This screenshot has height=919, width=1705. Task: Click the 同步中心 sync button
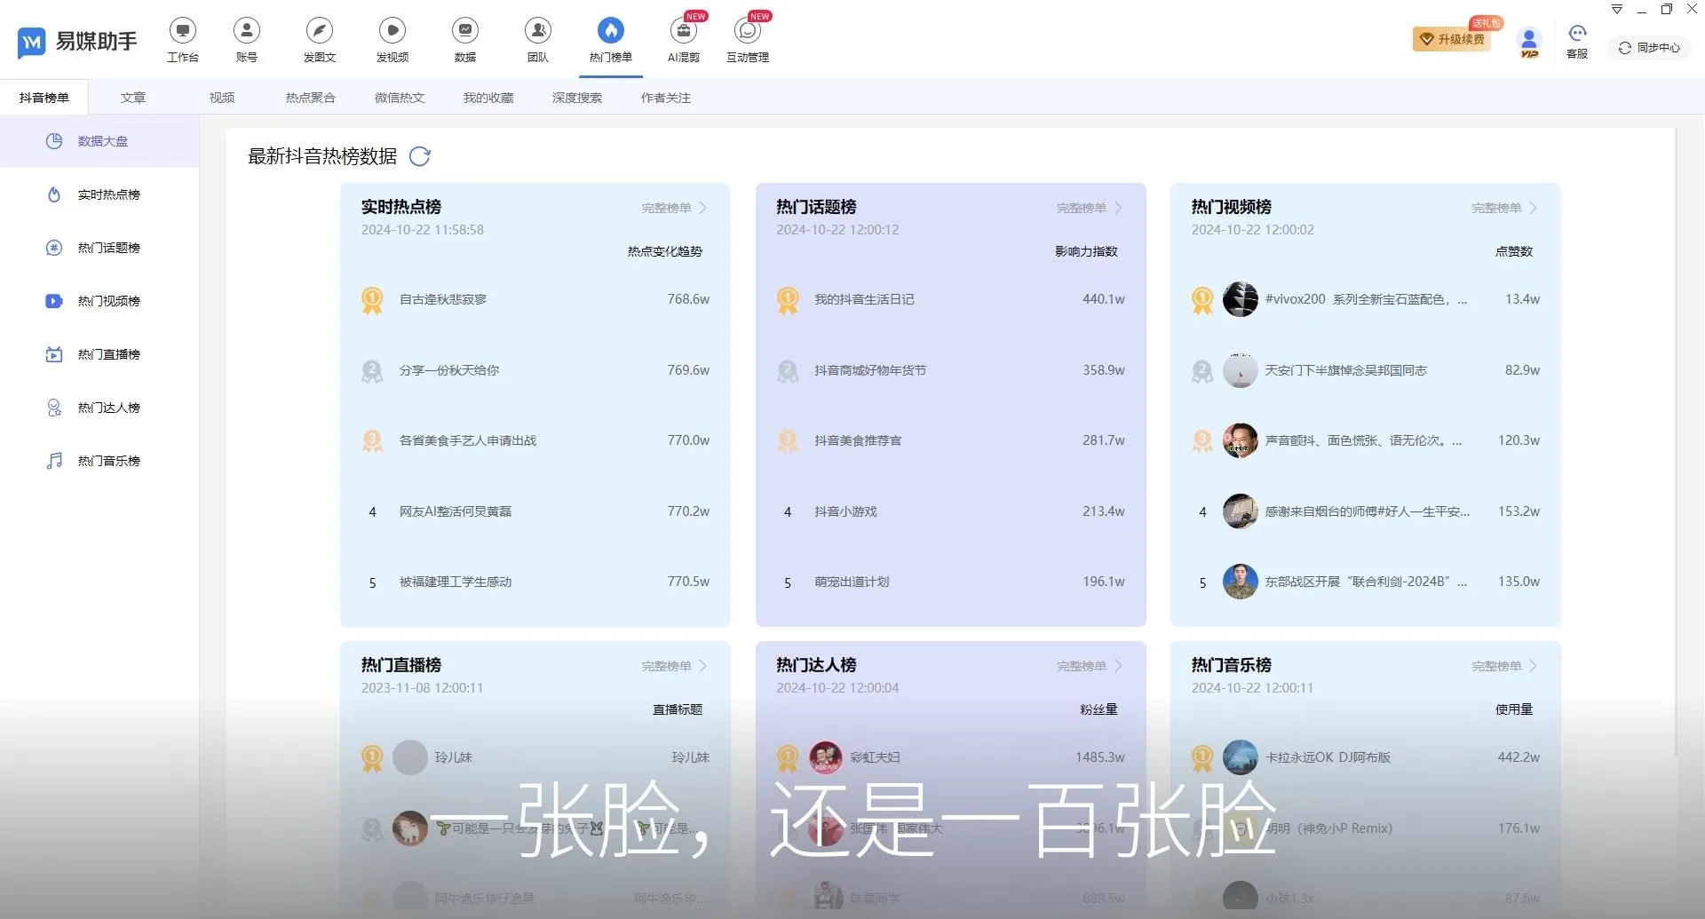[x=1649, y=48]
